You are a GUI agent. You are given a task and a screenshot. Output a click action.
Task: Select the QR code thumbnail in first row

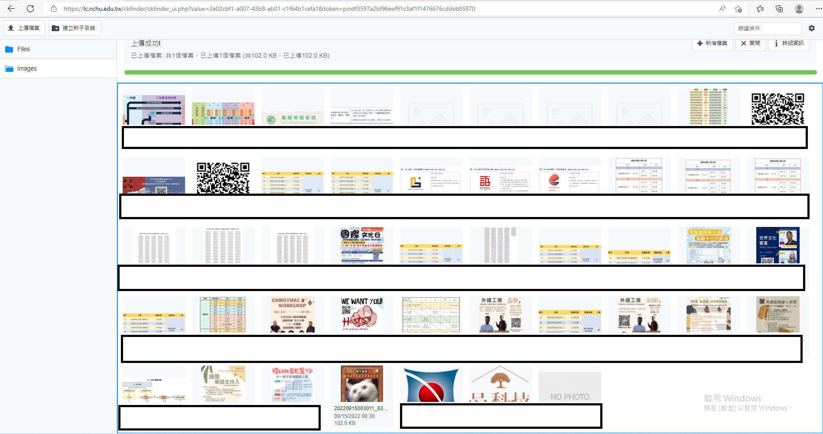click(777, 108)
